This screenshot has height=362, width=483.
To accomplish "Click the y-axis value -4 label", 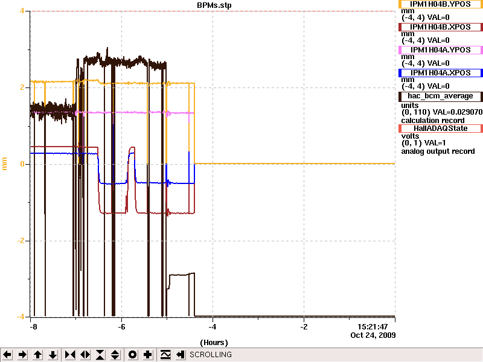I will (20, 317).
